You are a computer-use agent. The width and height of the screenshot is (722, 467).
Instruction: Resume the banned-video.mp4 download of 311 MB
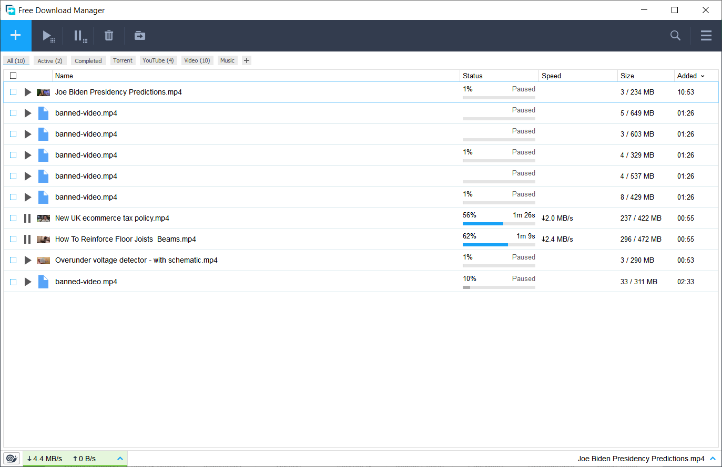click(x=28, y=282)
